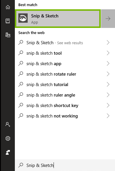Screen dimensions: 115x171
Task: Expand chevron for 'See web results' row
Action: tap(108, 42)
